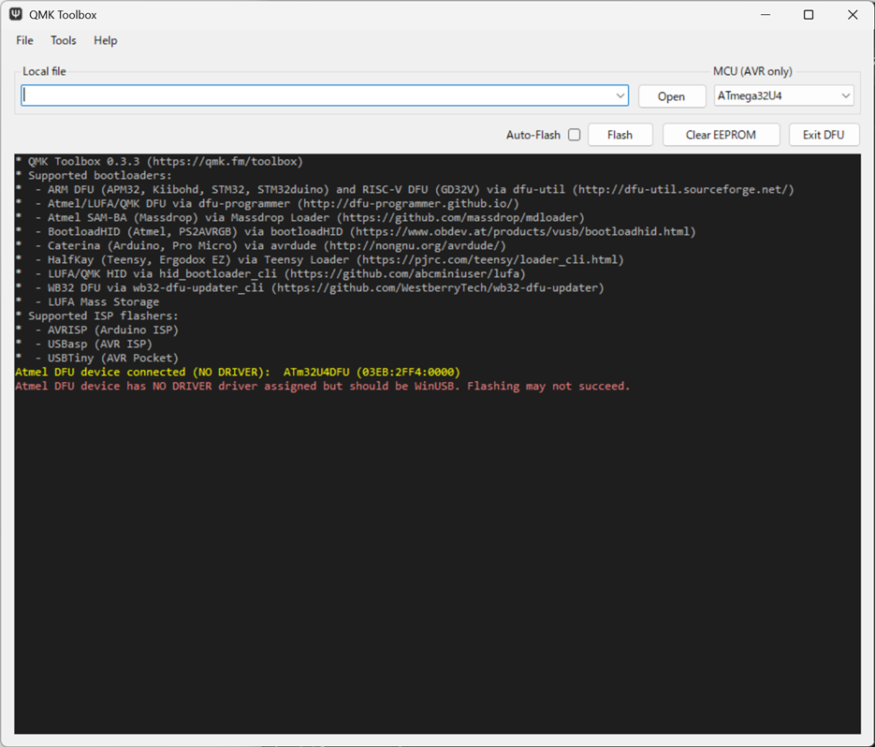Minimize the QMK Toolbox window

[766, 15]
